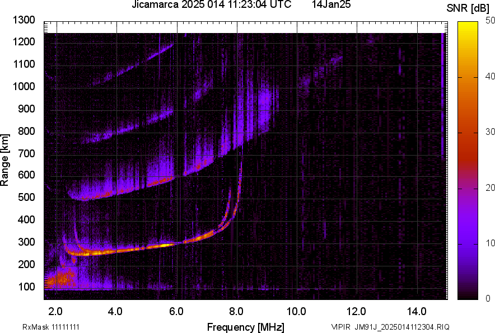The height and width of the screenshot is (333, 495).
Task: Click the Frequency [MHz] axis label
Action: (x=246, y=327)
